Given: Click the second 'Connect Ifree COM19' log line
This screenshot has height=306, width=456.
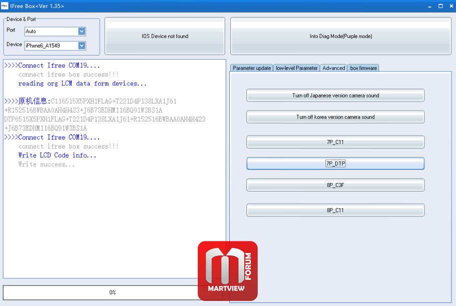Looking at the screenshot, I should tap(52, 137).
